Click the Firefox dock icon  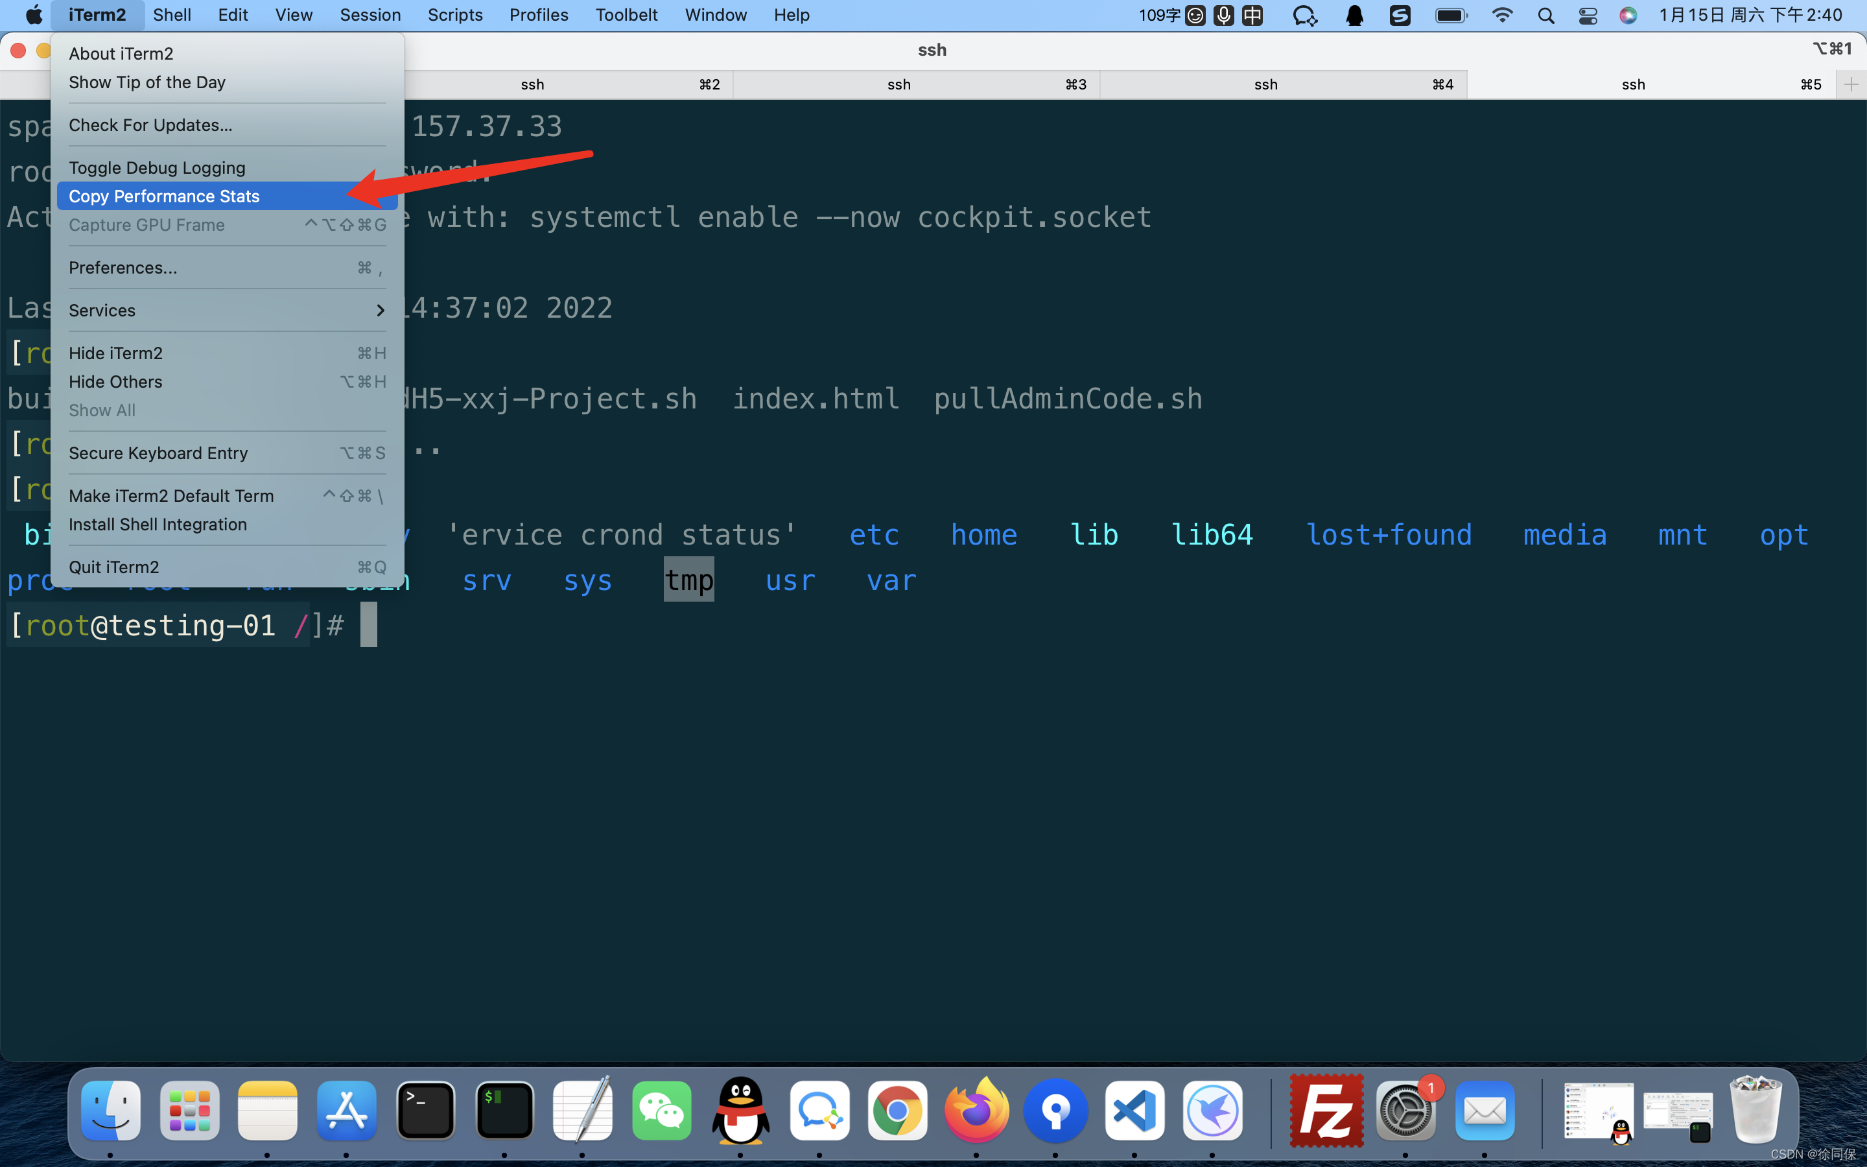pos(976,1111)
